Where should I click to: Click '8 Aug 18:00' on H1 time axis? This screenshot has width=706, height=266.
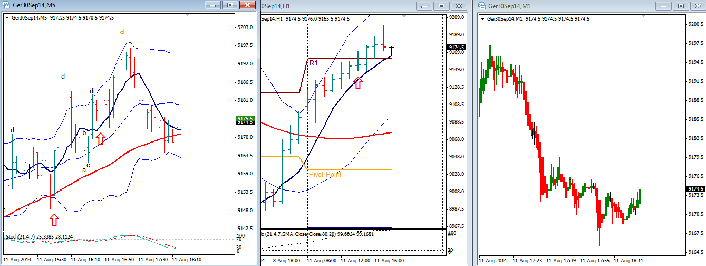pyautogui.click(x=288, y=260)
